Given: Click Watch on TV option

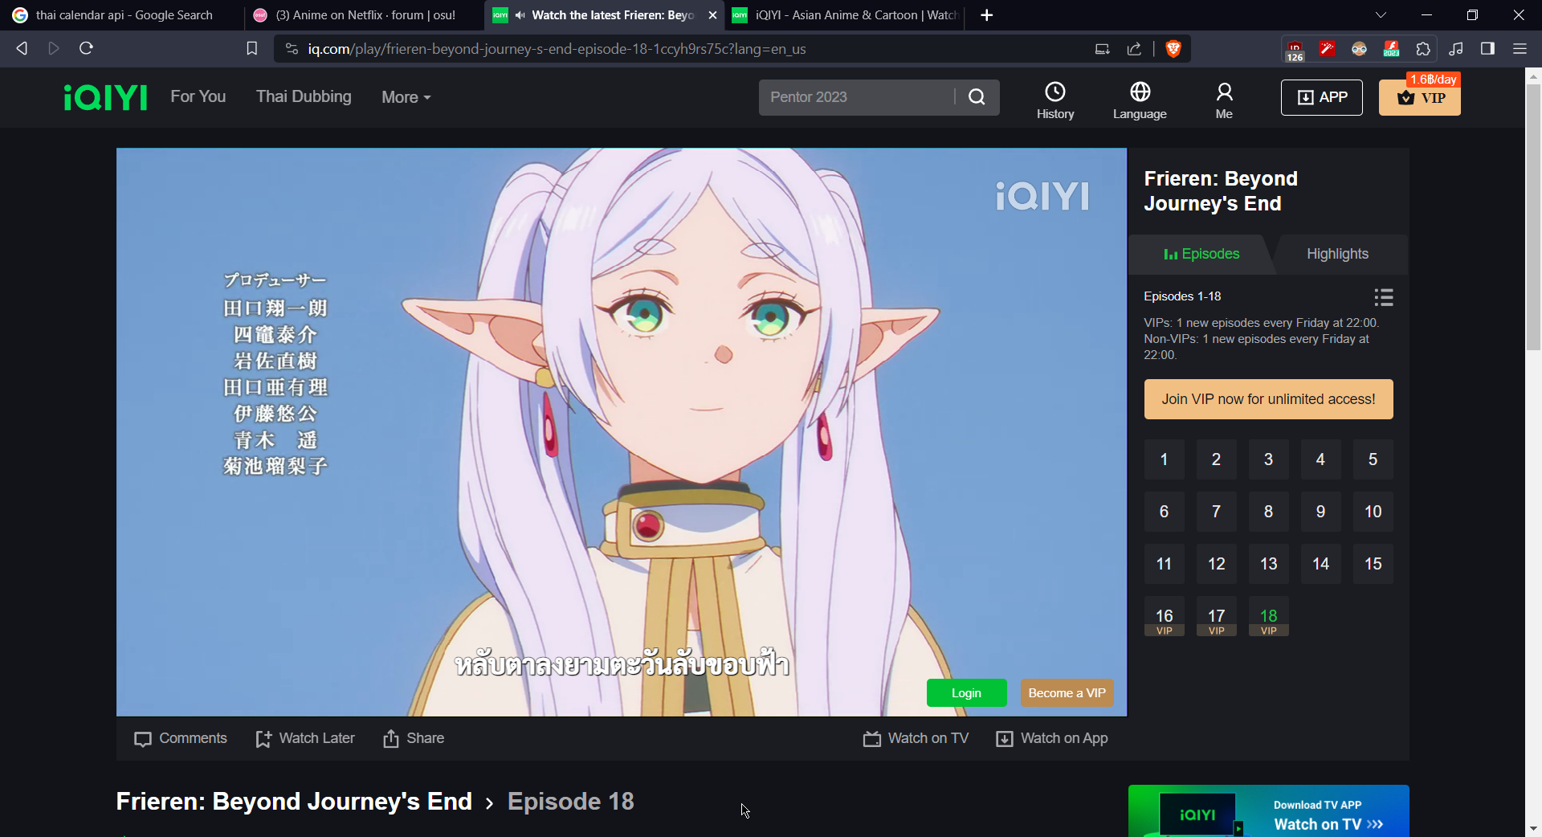Looking at the screenshot, I should tap(916, 738).
